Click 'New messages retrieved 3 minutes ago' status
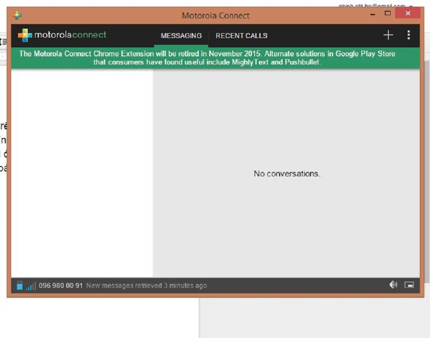This screenshot has width=430, height=338. tap(146, 285)
